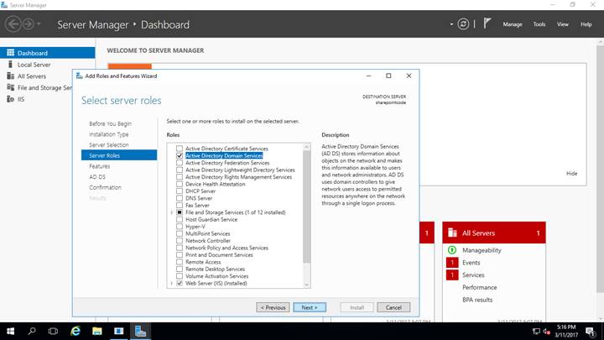Open File Explorer from taskbar
This screenshot has height=340, width=604.
click(x=97, y=331)
